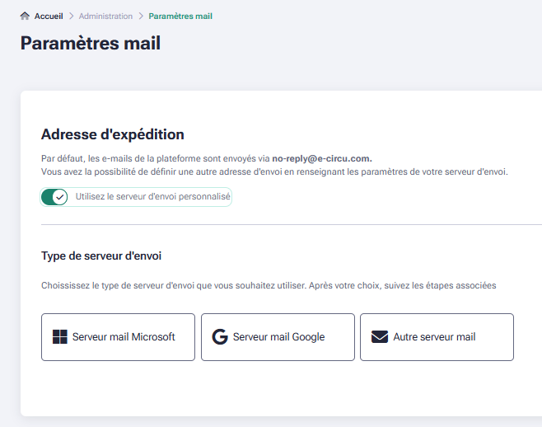Open the Administration breadcrumb item
This screenshot has width=542, height=427.
click(105, 16)
